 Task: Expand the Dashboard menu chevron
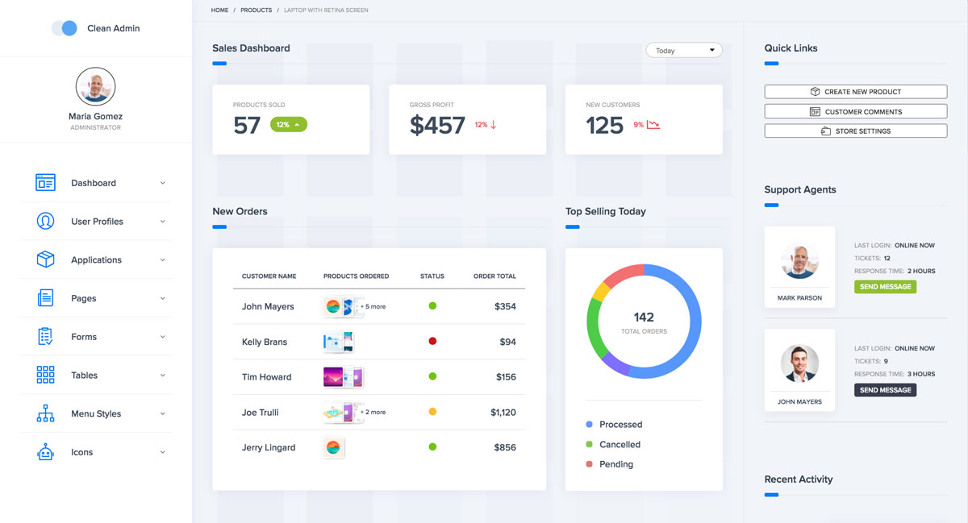pos(162,183)
